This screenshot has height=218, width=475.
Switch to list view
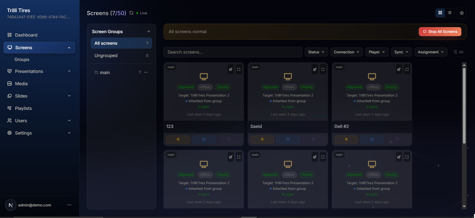click(x=449, y=13)
